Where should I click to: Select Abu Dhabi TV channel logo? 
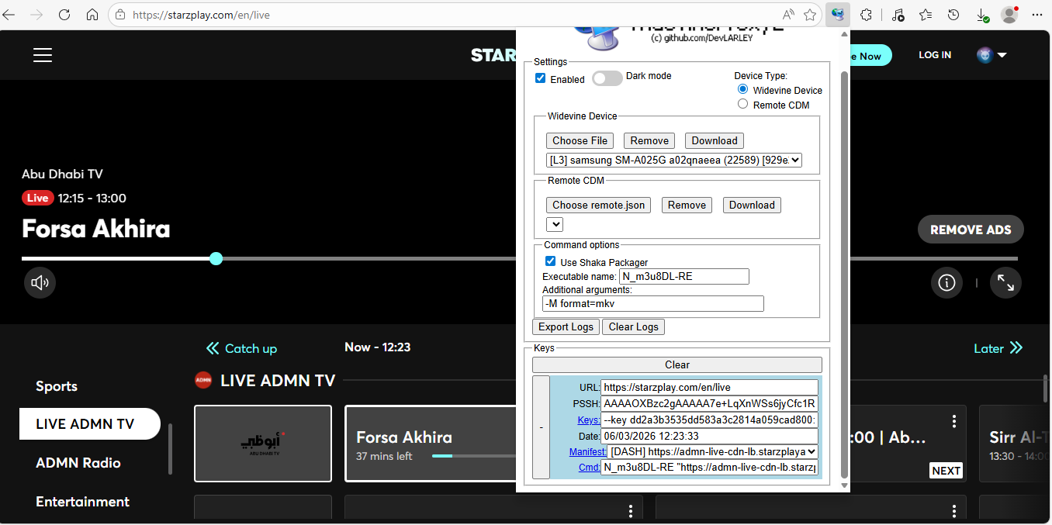click(x=263, y=444)
